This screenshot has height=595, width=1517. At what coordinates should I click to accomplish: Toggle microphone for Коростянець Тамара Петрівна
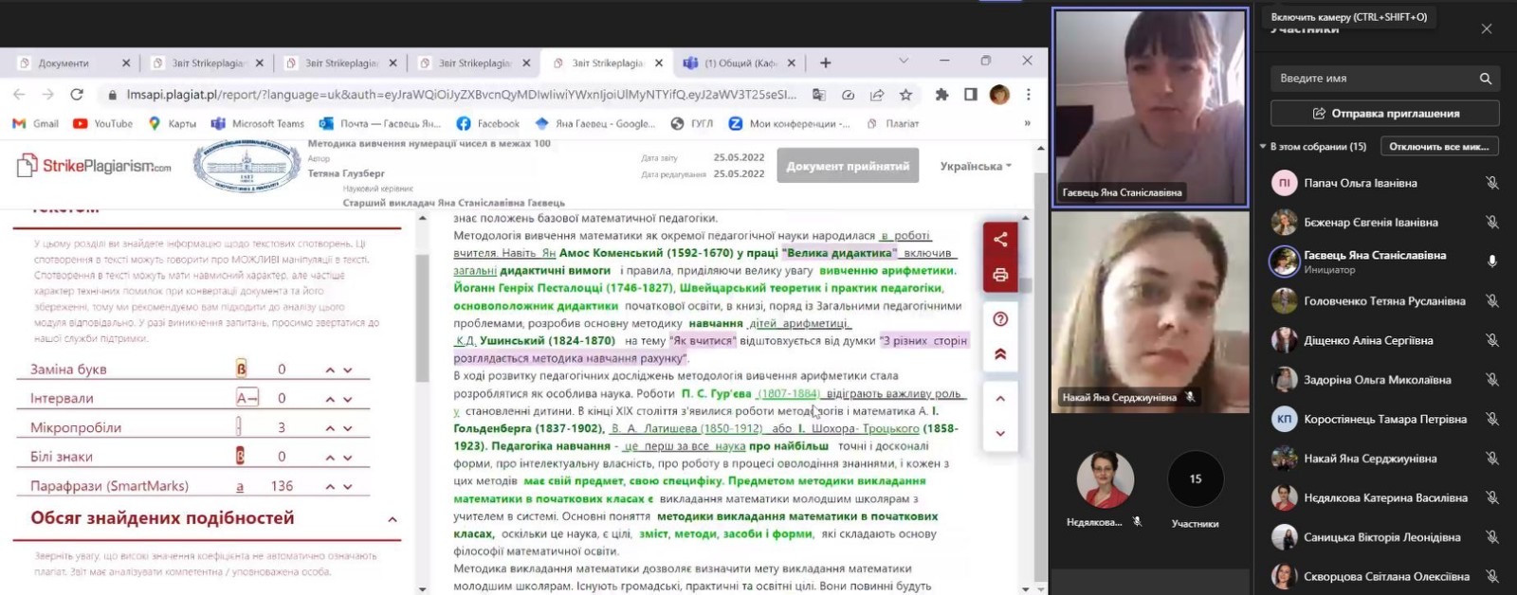pos(1491,419)
